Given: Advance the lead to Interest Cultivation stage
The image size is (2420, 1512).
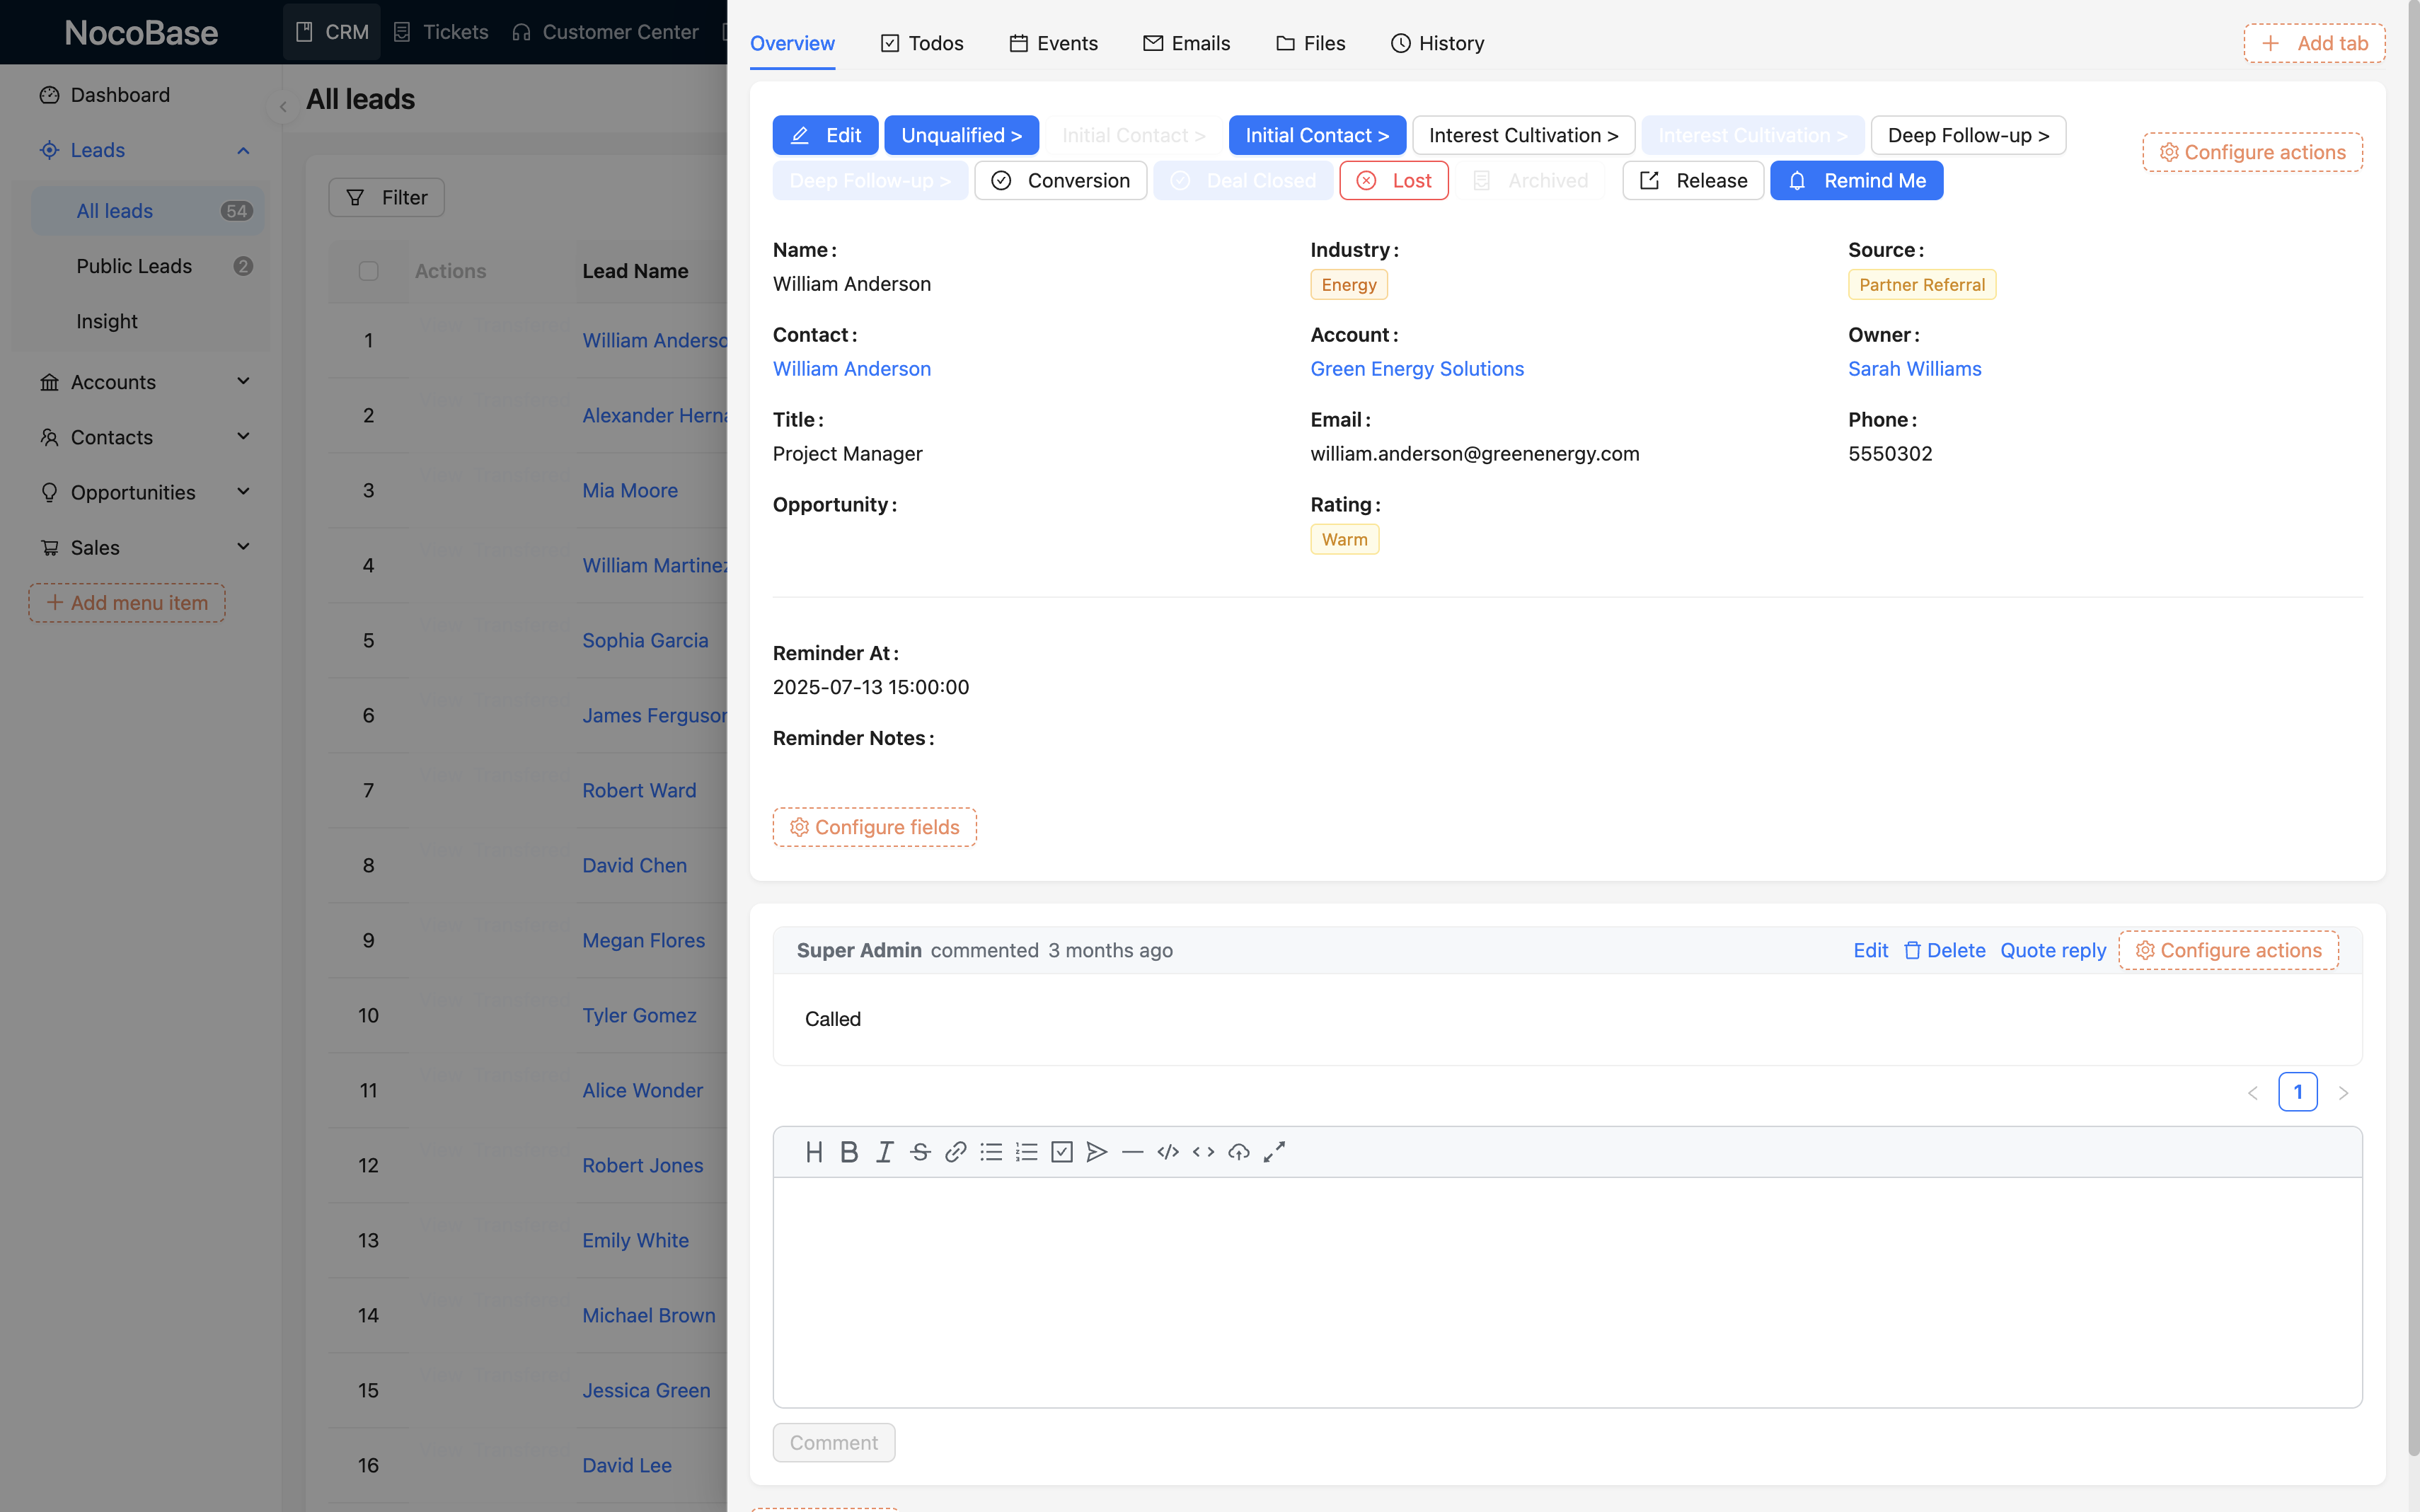Looking at the screenshot, I should point(1521,135).
